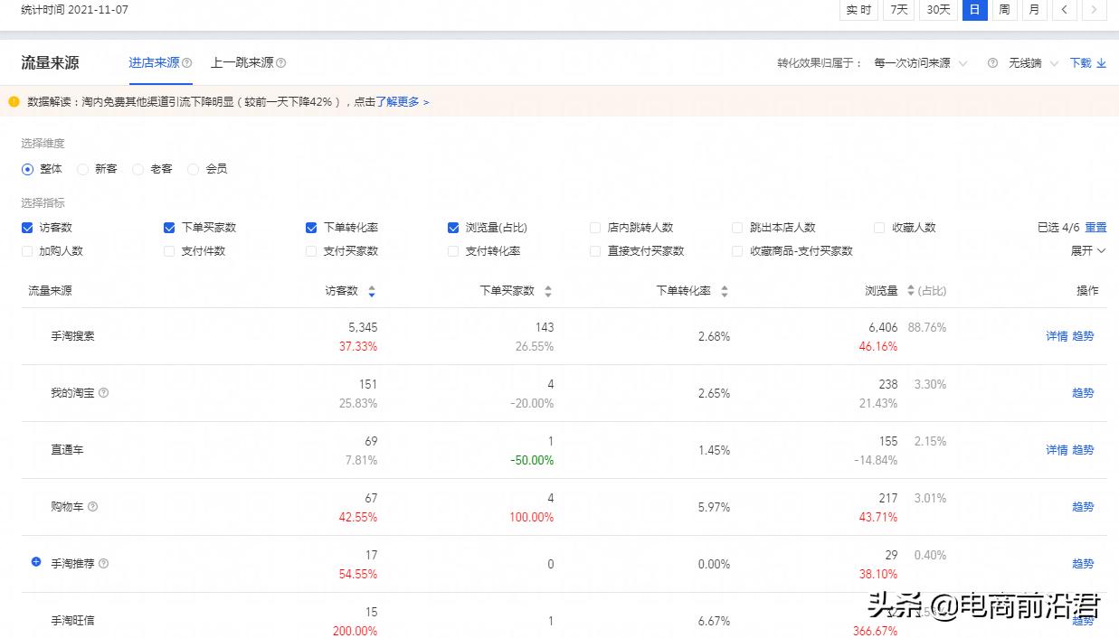Screen dimensions: 1119x638
Task: Click the question mark icon next to 我的淘宝
Action: pyautogui.click(x=103, y=393)
